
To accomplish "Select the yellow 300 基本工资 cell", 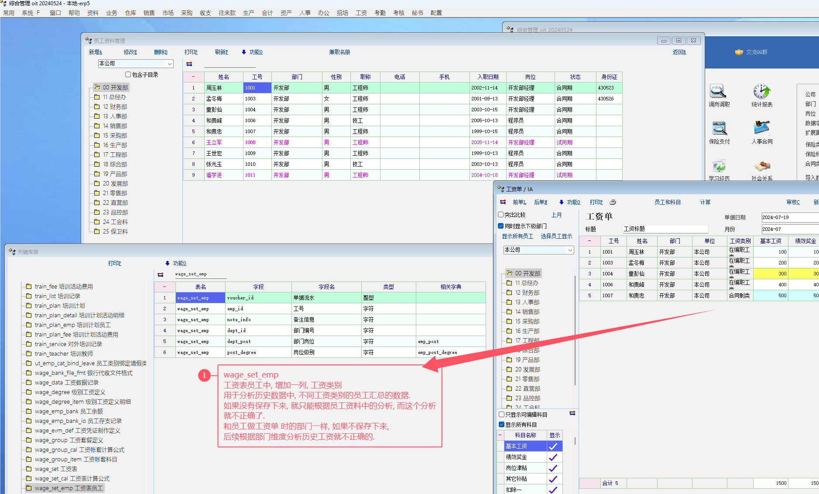I will 771,274.
